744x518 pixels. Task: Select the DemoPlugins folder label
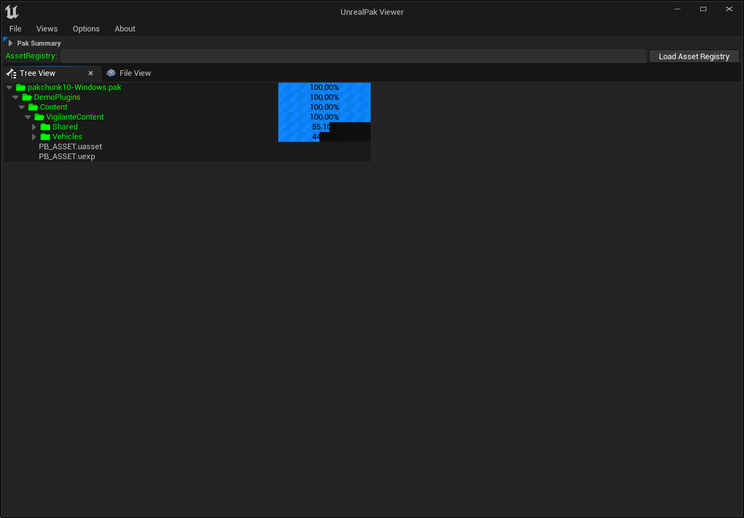tap(57, 97)
